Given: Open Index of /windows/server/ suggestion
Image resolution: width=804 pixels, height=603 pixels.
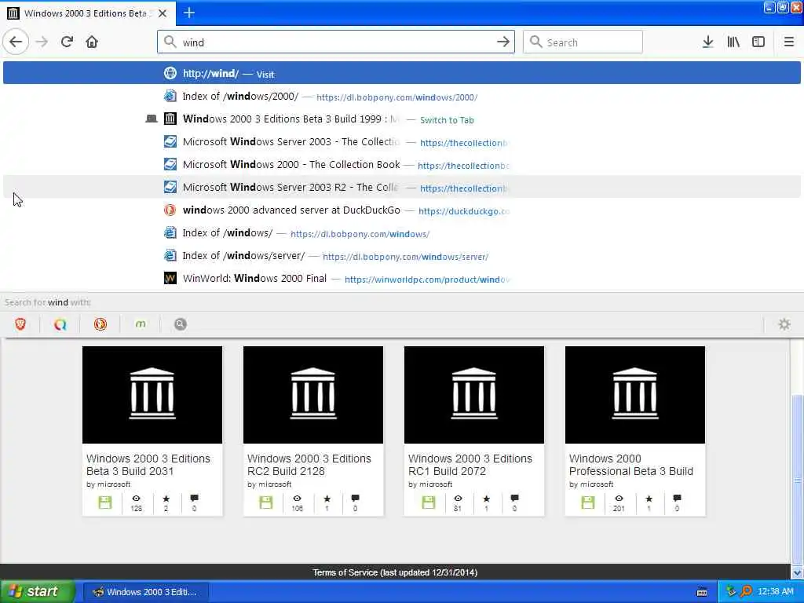Looking at the screenshot, I should coord(402,256).
